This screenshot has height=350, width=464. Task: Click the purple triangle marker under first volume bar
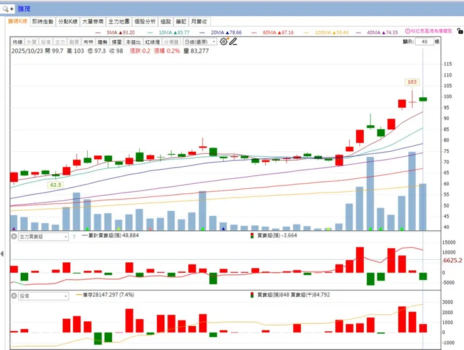14,228
